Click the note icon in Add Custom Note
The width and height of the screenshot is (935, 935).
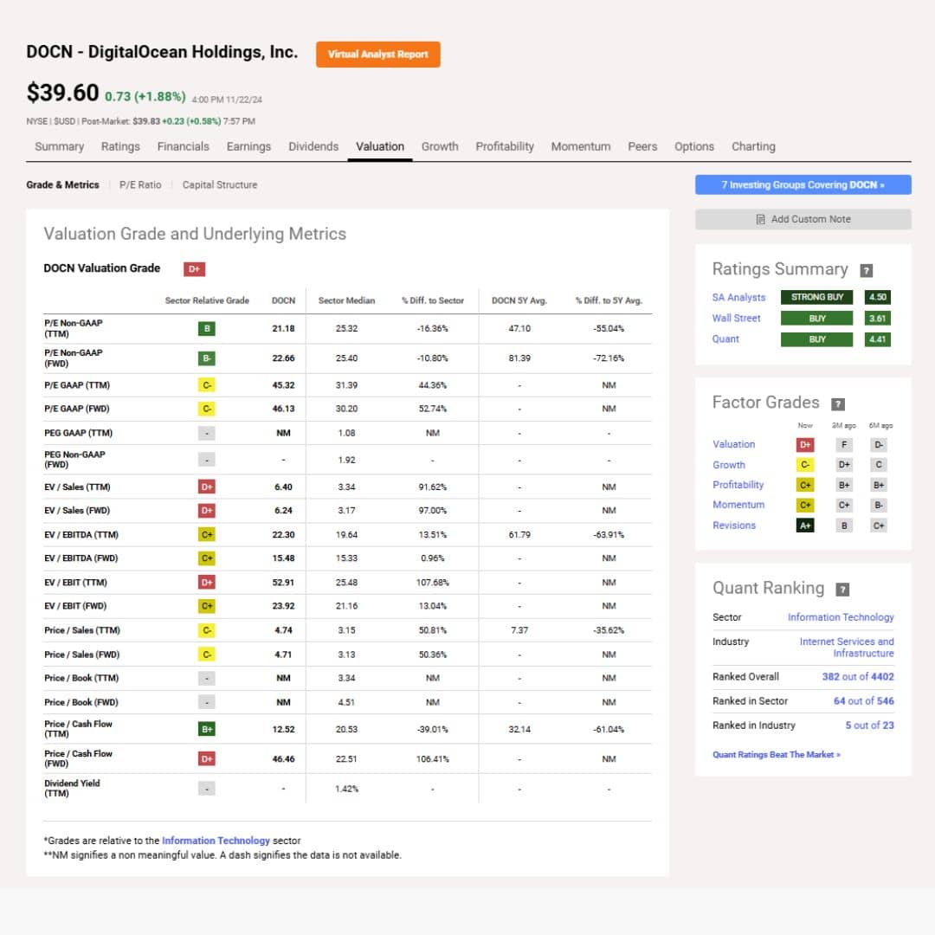click(x=760, y=219)
